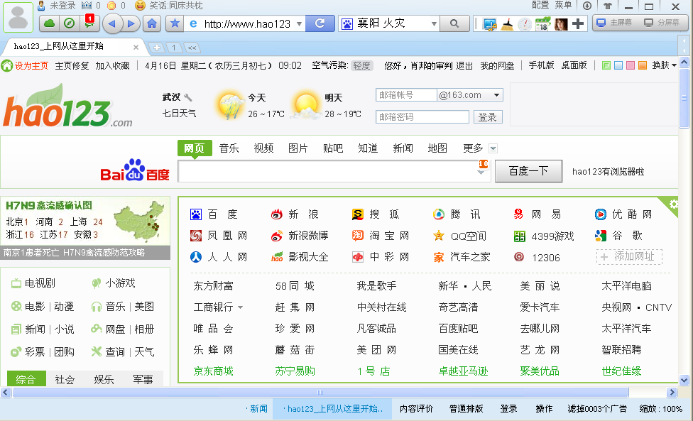Image resolution: width=693 pixels, height=421 pixels.
Task: Click the gear icon on the navigation panel
Action: click(x=673, y=204)
